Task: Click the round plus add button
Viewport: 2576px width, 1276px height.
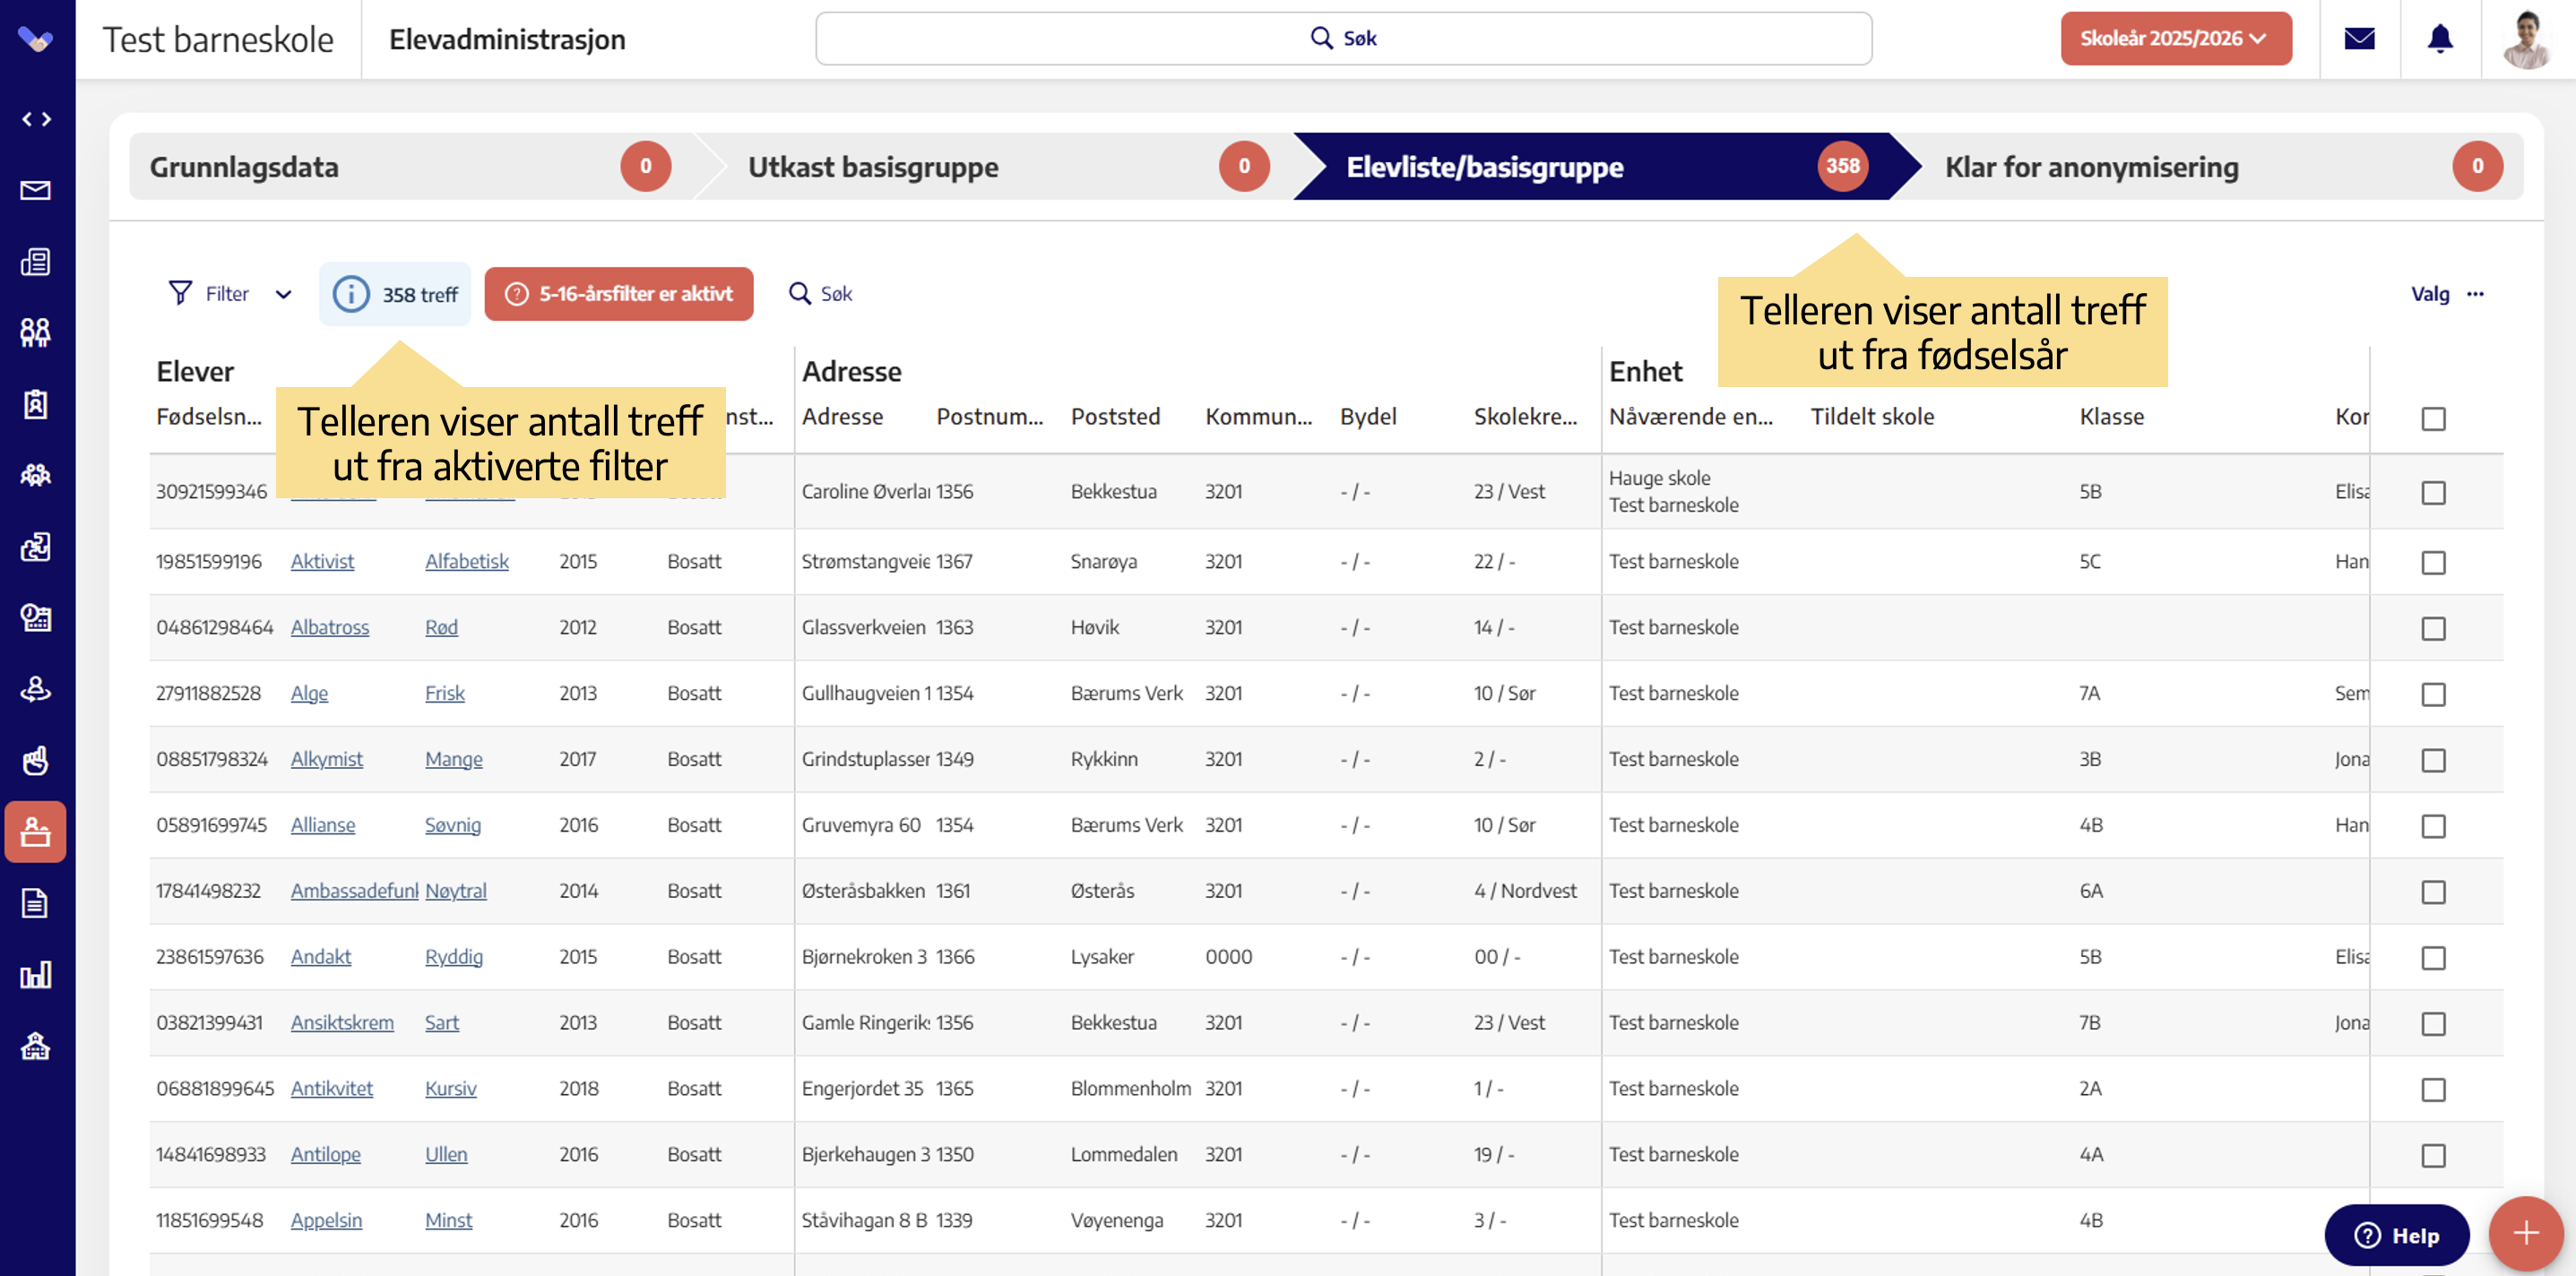Action: [2526, 1233]
